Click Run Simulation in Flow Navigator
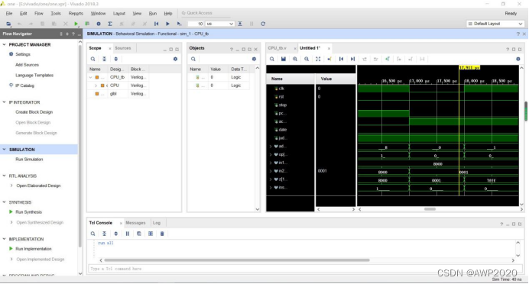The width and height of the screenshot is (529, 284). (29, 160)
